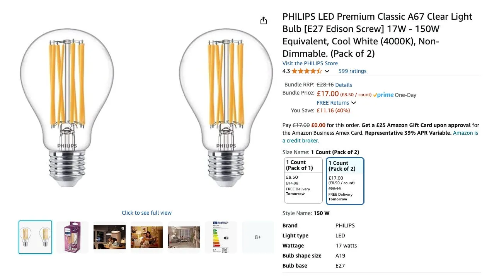Select the 1 Count Pack of 1 option
Viewport: 487px width, 278px height.
(303, 180)
